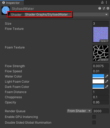110x128 pixels.
Task: Click the StylisedWater material preview sphere
Action: [6, 10]
